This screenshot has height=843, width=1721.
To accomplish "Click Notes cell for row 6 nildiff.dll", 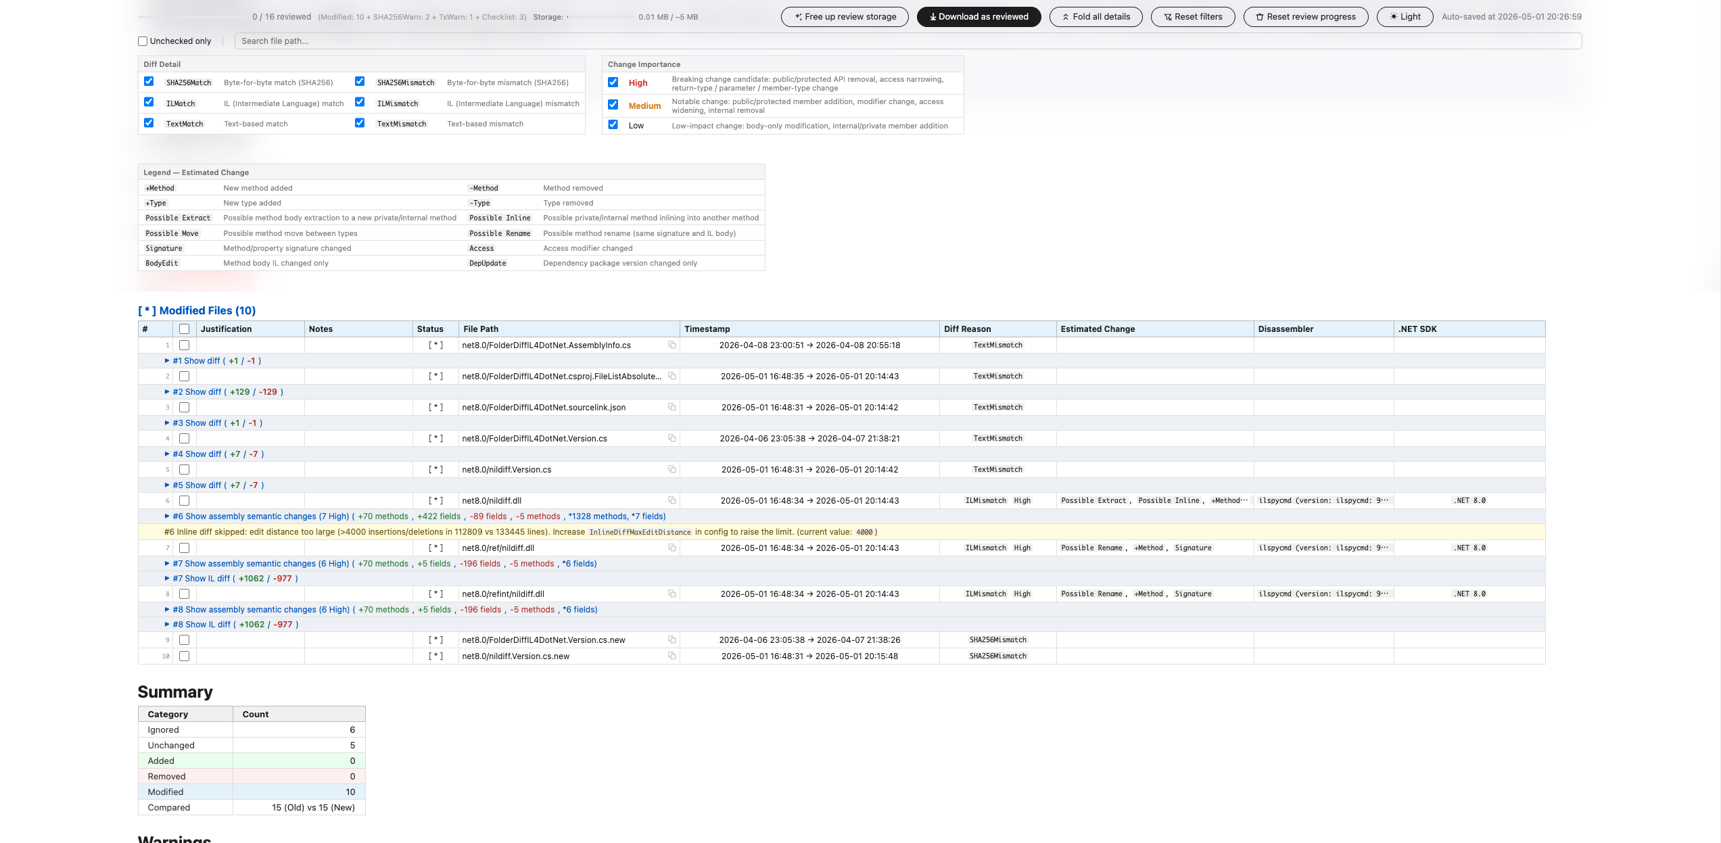I will [358, 501].
